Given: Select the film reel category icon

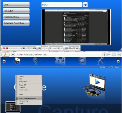Looking at the screenshot, I should point(38,61).
